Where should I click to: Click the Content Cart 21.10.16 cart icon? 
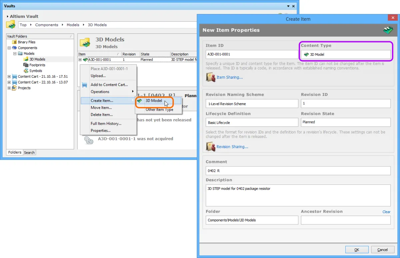point(15,76)
